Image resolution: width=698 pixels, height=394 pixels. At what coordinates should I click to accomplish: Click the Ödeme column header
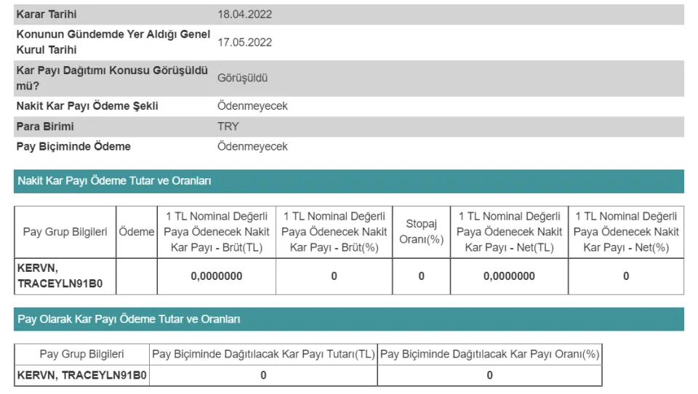pyautogui.click(x=137, y=232)
